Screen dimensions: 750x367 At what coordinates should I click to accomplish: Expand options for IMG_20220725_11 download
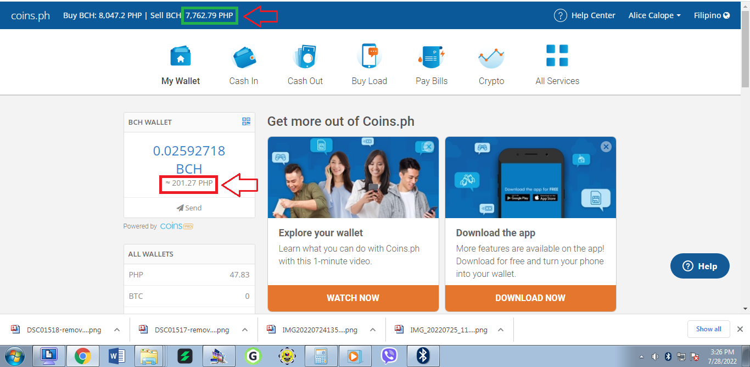tap(501, 330)
